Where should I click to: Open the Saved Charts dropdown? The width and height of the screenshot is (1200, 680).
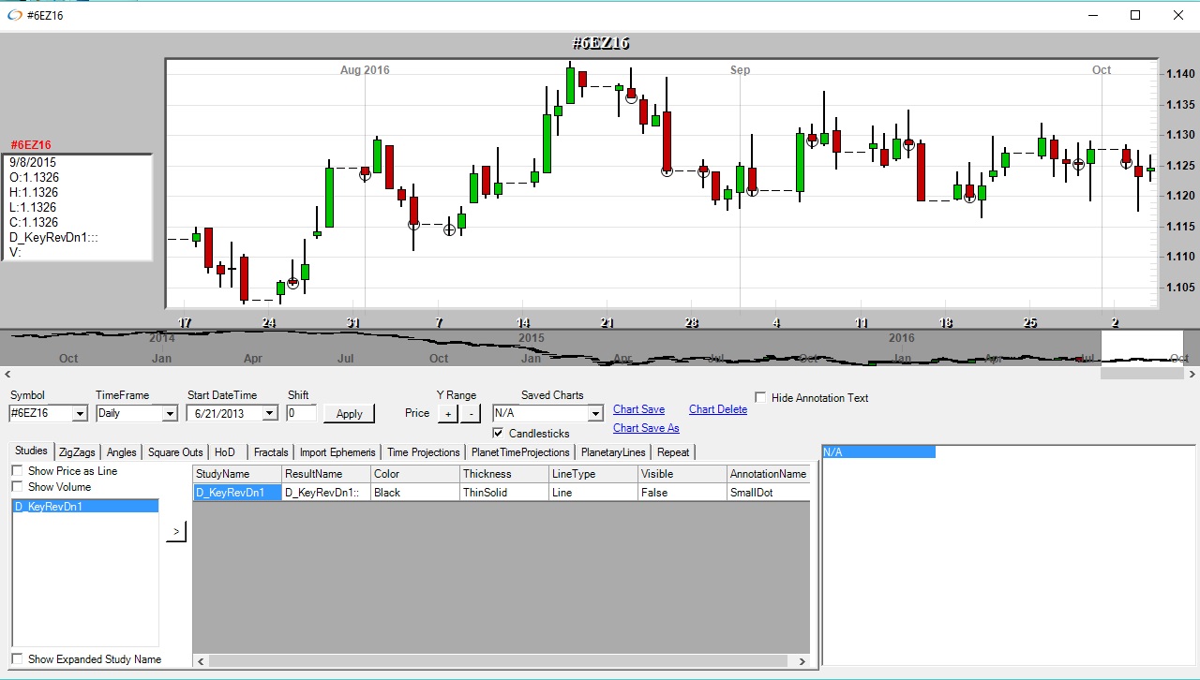pyautogui.click(x=594, y=413)
